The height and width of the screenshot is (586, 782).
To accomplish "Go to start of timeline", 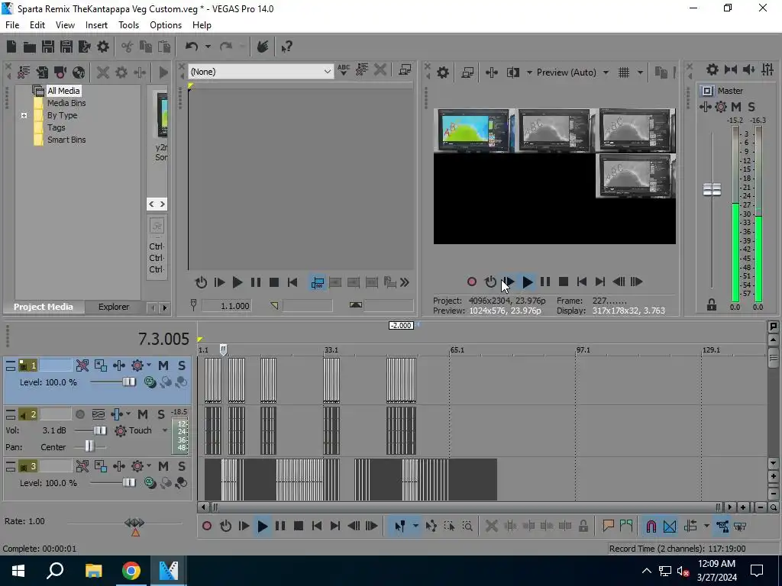I will 317,526.
